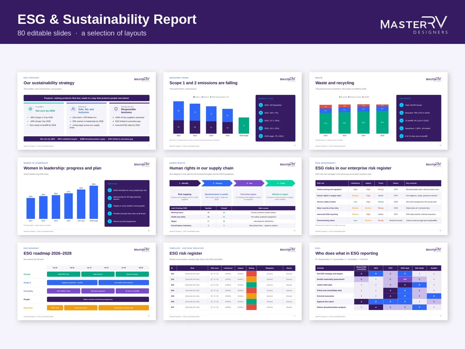This screenshot has height=349, width=465.
Task: Click the A/R cell in Double materiality assessment row
Action: pyautogui.click(x=405, y=279)
